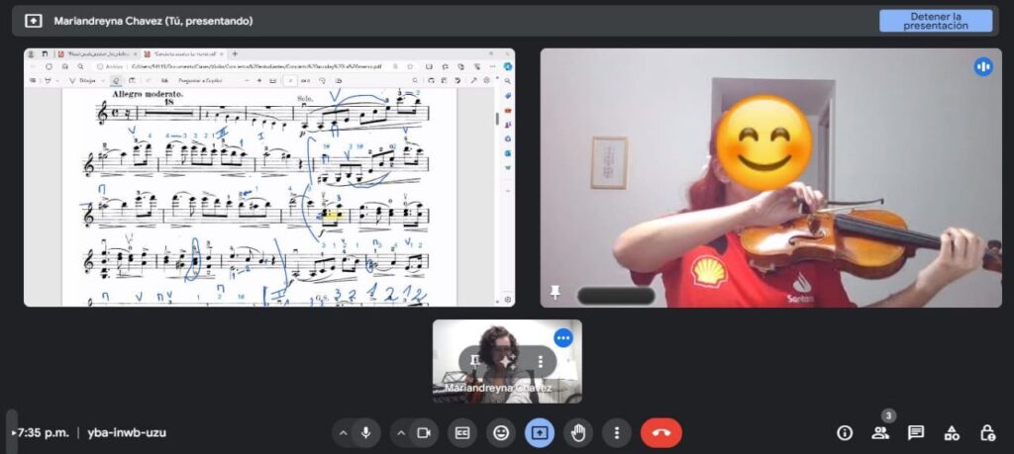Turn off the camera
Image resolution: width=1014 pixels, height=454 pixels.
point(424,432)
